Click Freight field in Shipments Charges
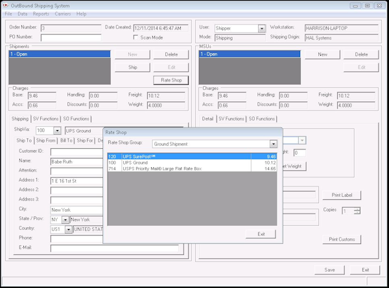Image resolution: width=389 pixels, height=288 pixels. [166, 96]
